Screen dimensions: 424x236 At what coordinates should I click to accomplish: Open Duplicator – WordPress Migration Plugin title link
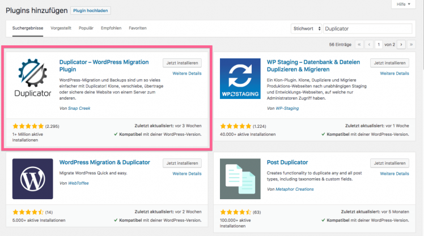pyautogui.click(x=104, y=66)
